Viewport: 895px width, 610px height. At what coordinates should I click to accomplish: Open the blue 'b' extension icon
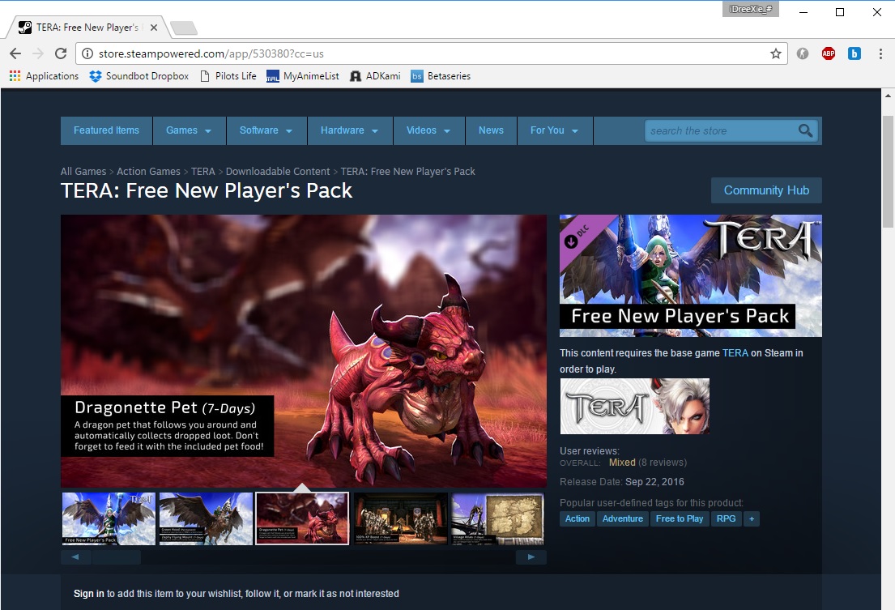(854, 53)
